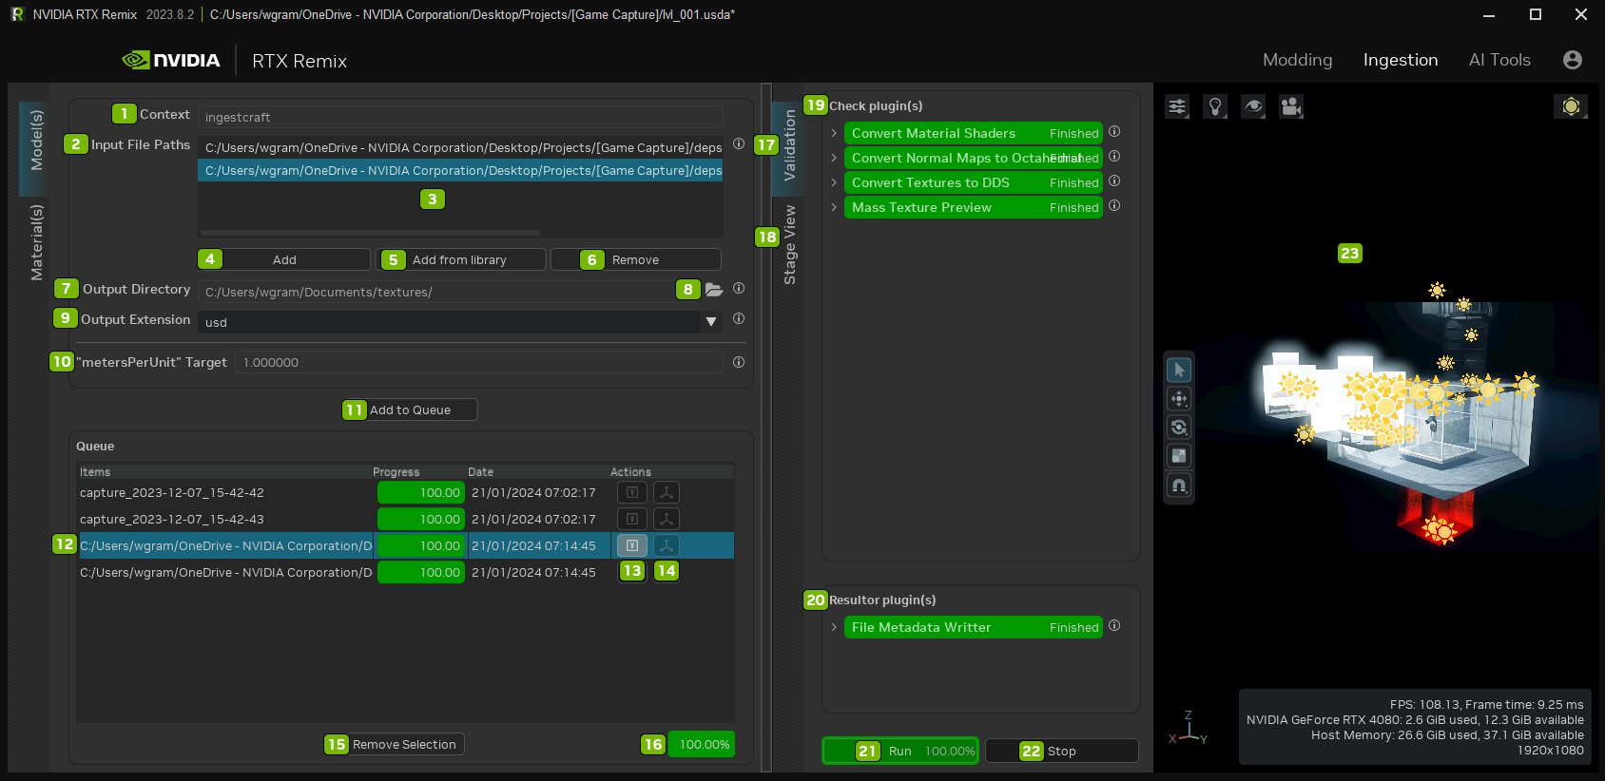The height and width of the screenshot is (781, 1605).
Task: Show validation for capture_2023-12-07_15-42-42
Action: click(632, 492)
